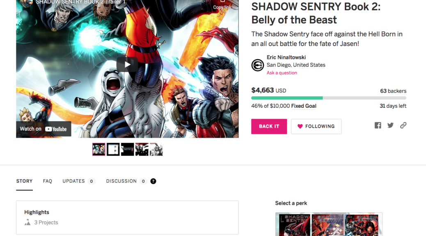Click Eric Ninaltowski's campaigner logo
Screen dimensions: 426x236
pyautogui.click(x=258, y=65)
